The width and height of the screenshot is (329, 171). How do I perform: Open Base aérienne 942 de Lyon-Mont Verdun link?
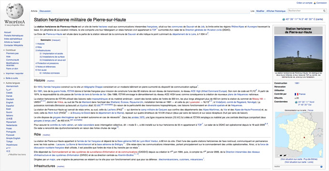(137, 142)
